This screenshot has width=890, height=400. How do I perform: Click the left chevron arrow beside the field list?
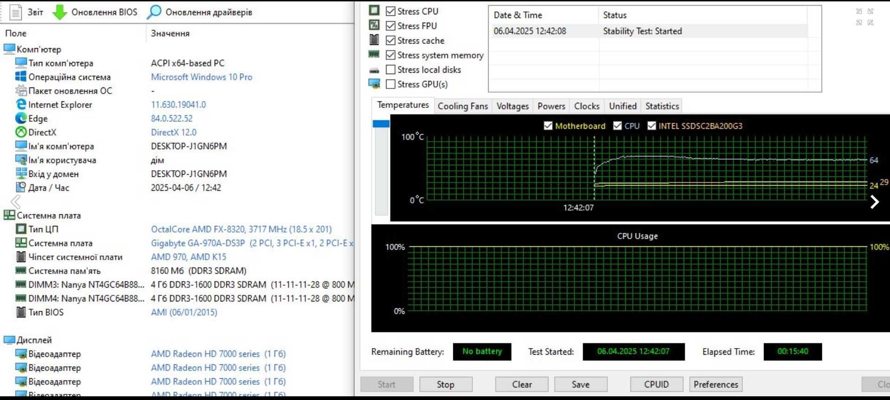pyautogui.click(x=16, y=202)
